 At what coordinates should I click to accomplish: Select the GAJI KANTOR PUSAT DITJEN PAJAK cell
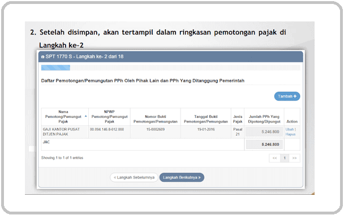pos(64,131)
